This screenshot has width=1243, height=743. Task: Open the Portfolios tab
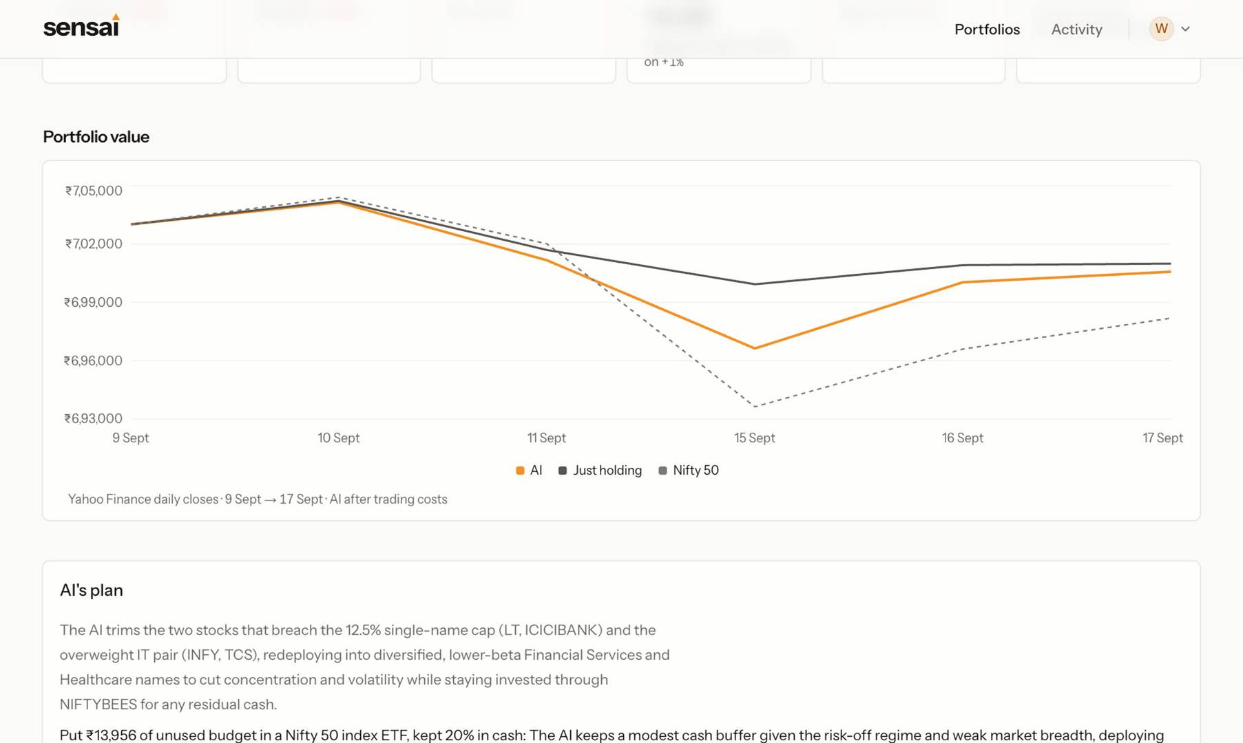(x=987, y=29)
